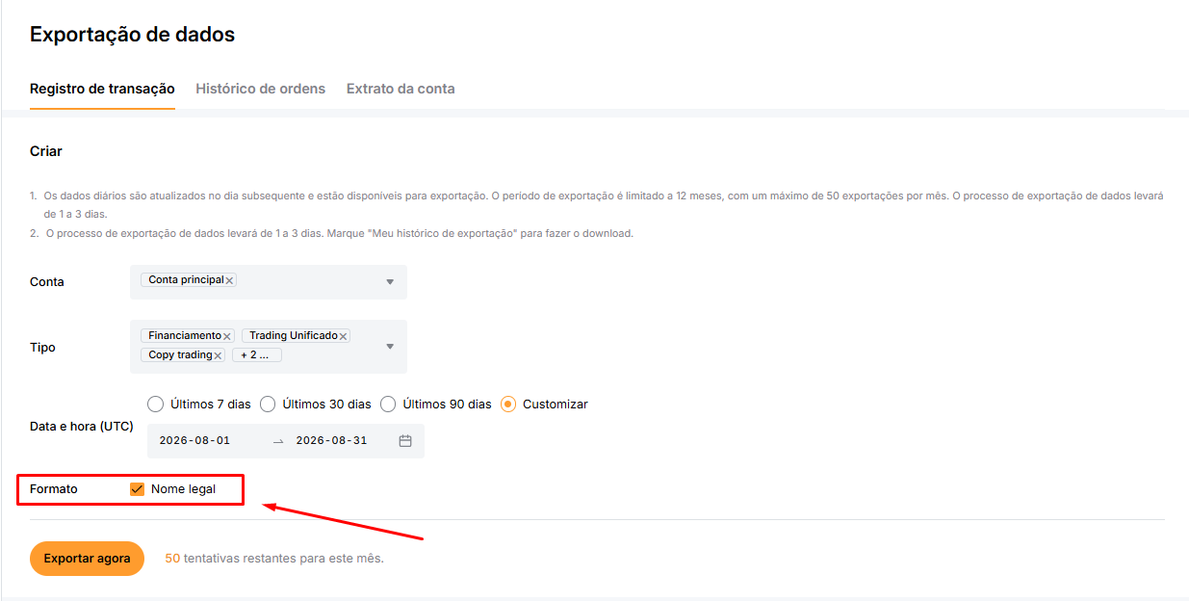
Task: Click the Exportação de dados heading
Action: point(133,35)
